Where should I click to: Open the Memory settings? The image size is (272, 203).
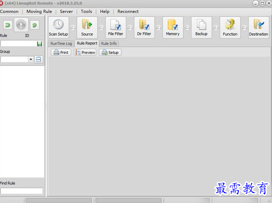tap(173, 27)
